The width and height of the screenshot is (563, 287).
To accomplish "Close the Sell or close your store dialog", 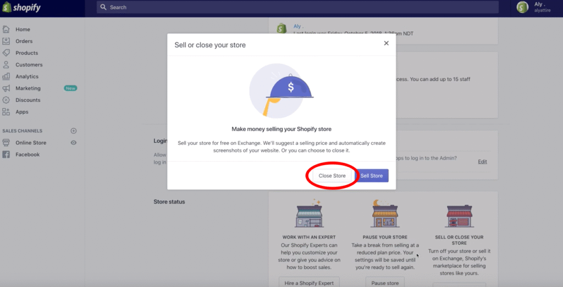I will tap(387, 43).
